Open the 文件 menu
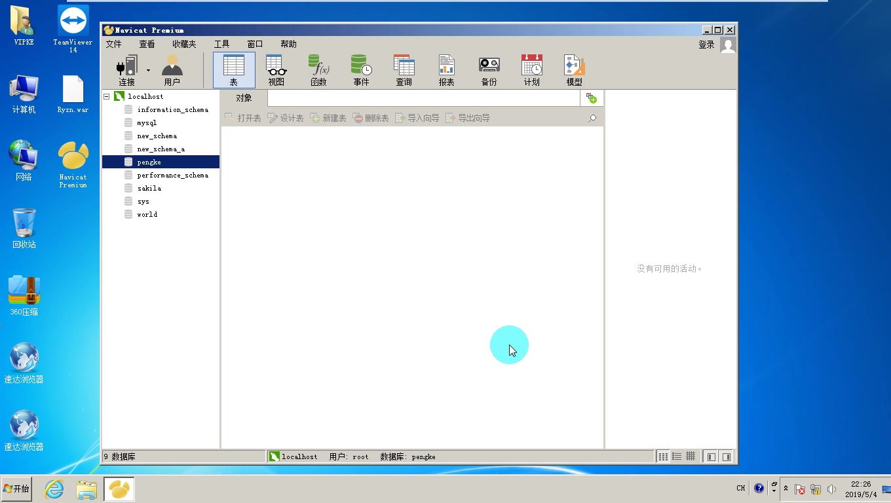891x503 pixels. pos(114,44)
